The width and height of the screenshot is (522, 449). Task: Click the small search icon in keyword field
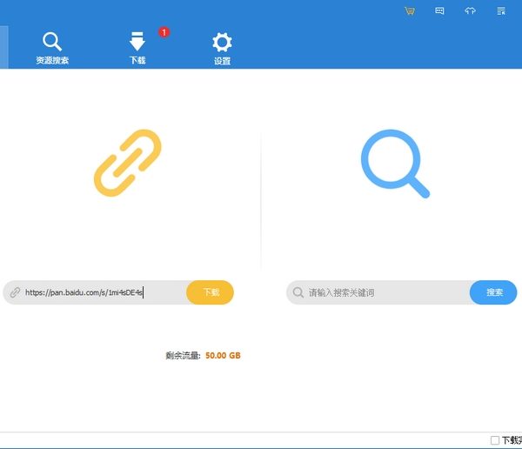coord(298,293)
